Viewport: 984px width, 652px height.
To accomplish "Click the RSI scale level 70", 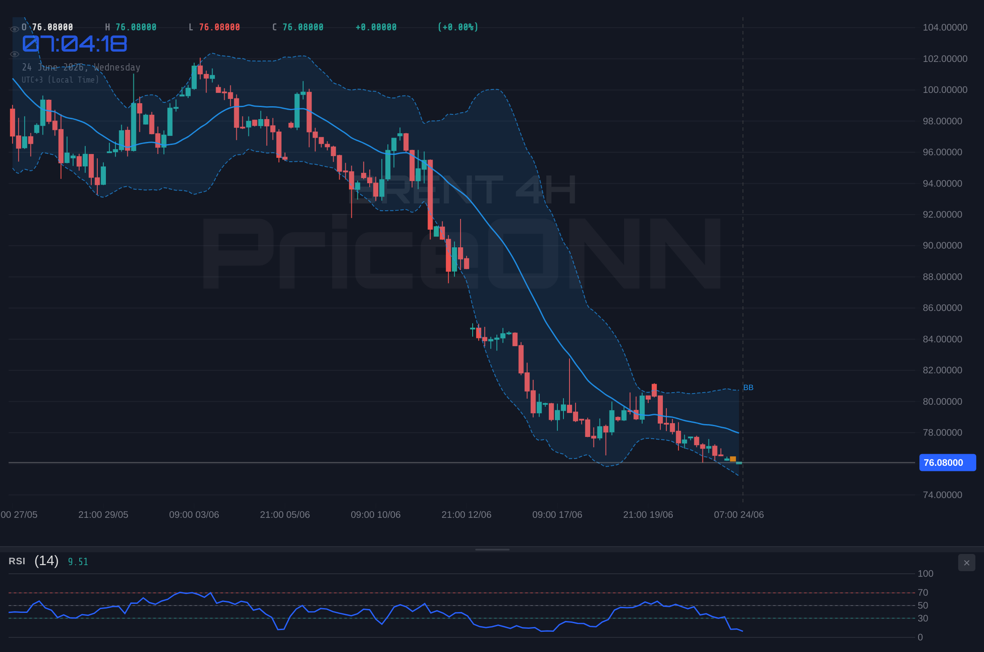I will [x=923, y=593].
